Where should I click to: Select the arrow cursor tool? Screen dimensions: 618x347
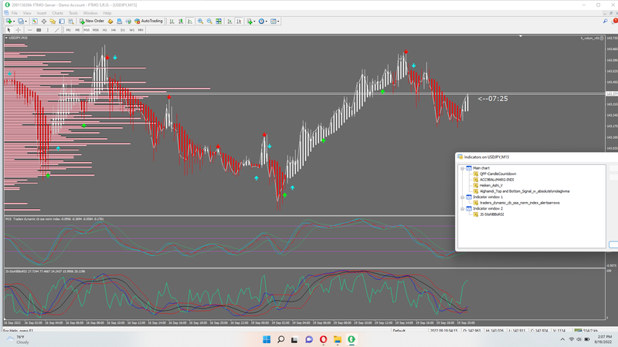[8, 30]
